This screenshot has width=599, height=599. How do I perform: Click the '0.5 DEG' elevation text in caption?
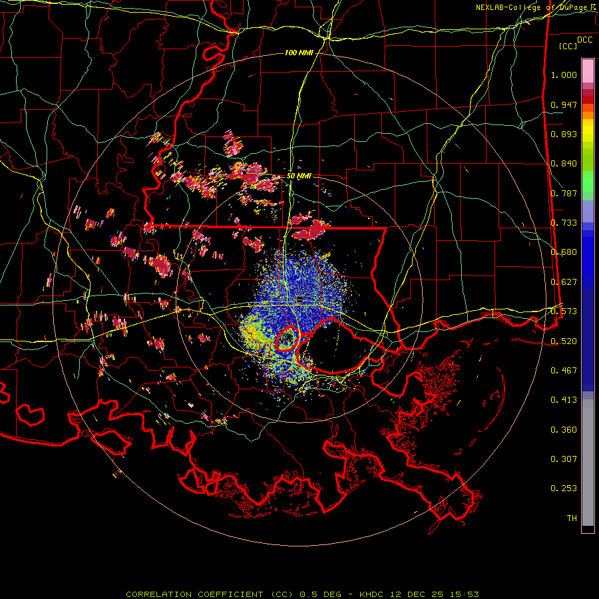pyautogui.click(x=322, y=594)
